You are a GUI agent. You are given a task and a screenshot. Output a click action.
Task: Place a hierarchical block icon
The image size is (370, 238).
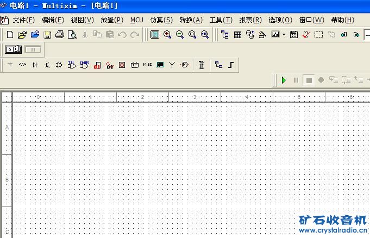coord(218,65)
